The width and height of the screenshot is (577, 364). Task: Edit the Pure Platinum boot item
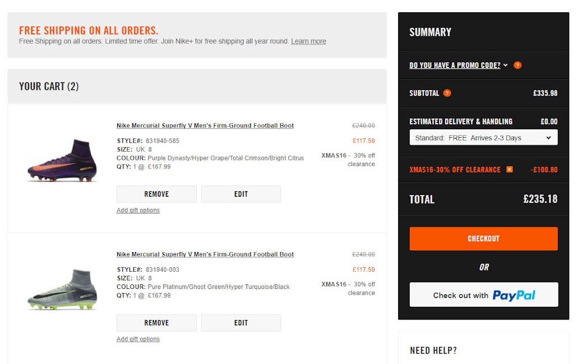click(241, 323)
